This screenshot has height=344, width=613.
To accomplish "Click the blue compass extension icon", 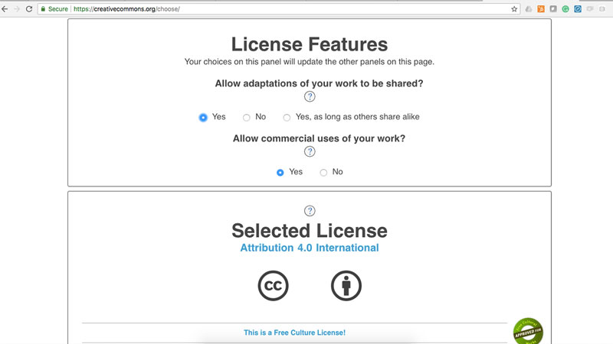I will point(578,9).
